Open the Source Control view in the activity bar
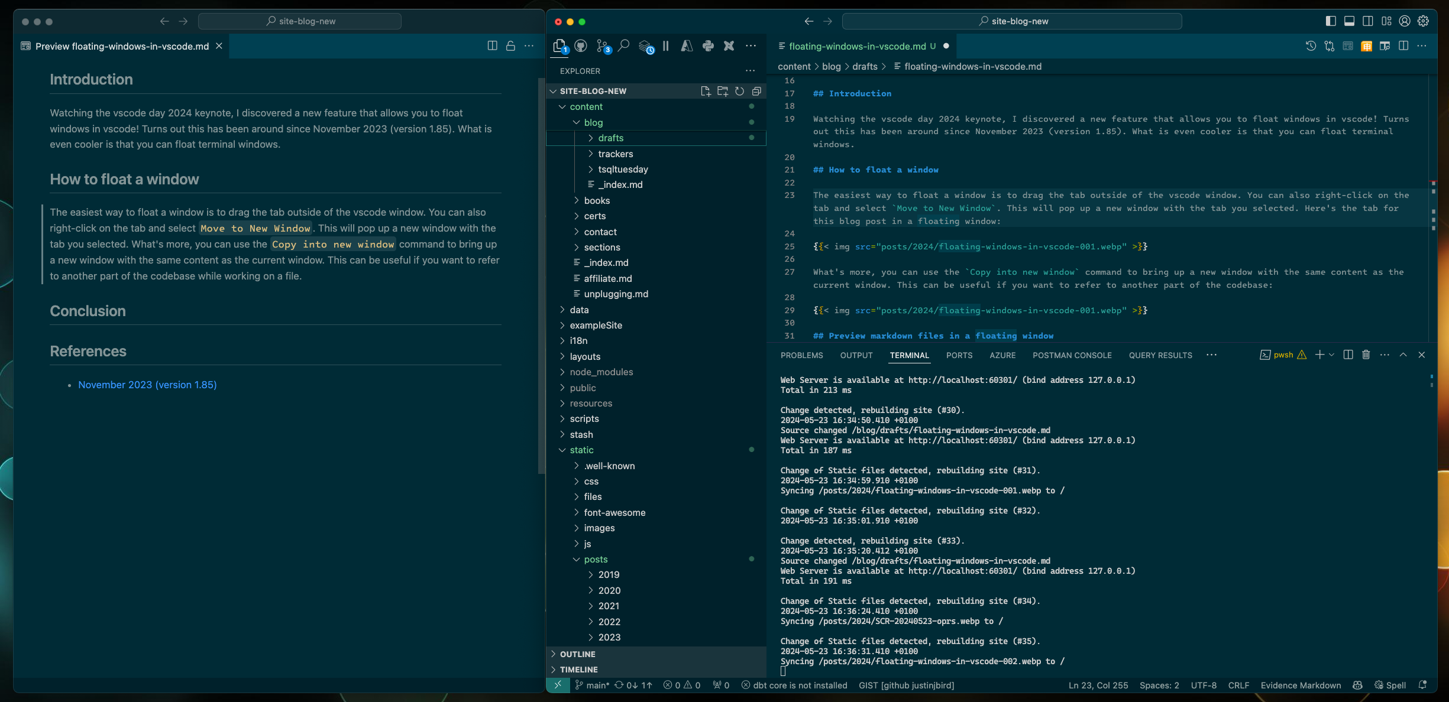The width and height of the screenshot is (1449, 702). (603, 45)
